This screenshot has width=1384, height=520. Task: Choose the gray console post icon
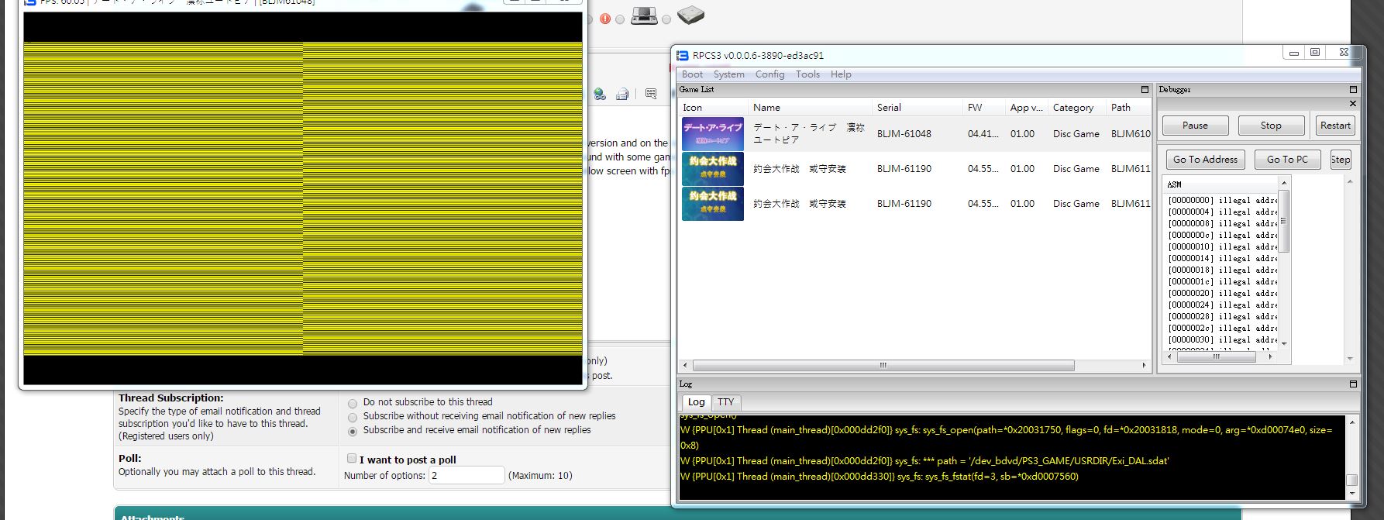point(690,15)
